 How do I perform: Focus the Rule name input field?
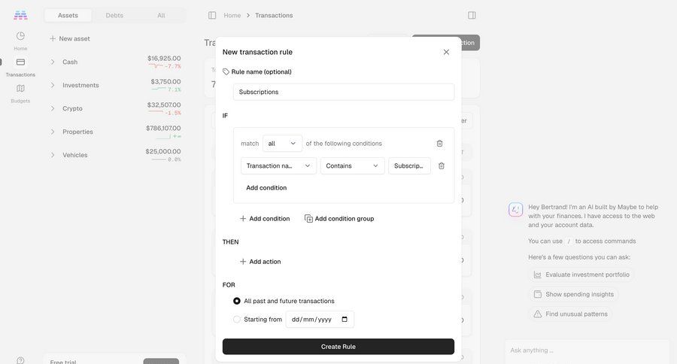pyautogui.click(x=344, y=92)
